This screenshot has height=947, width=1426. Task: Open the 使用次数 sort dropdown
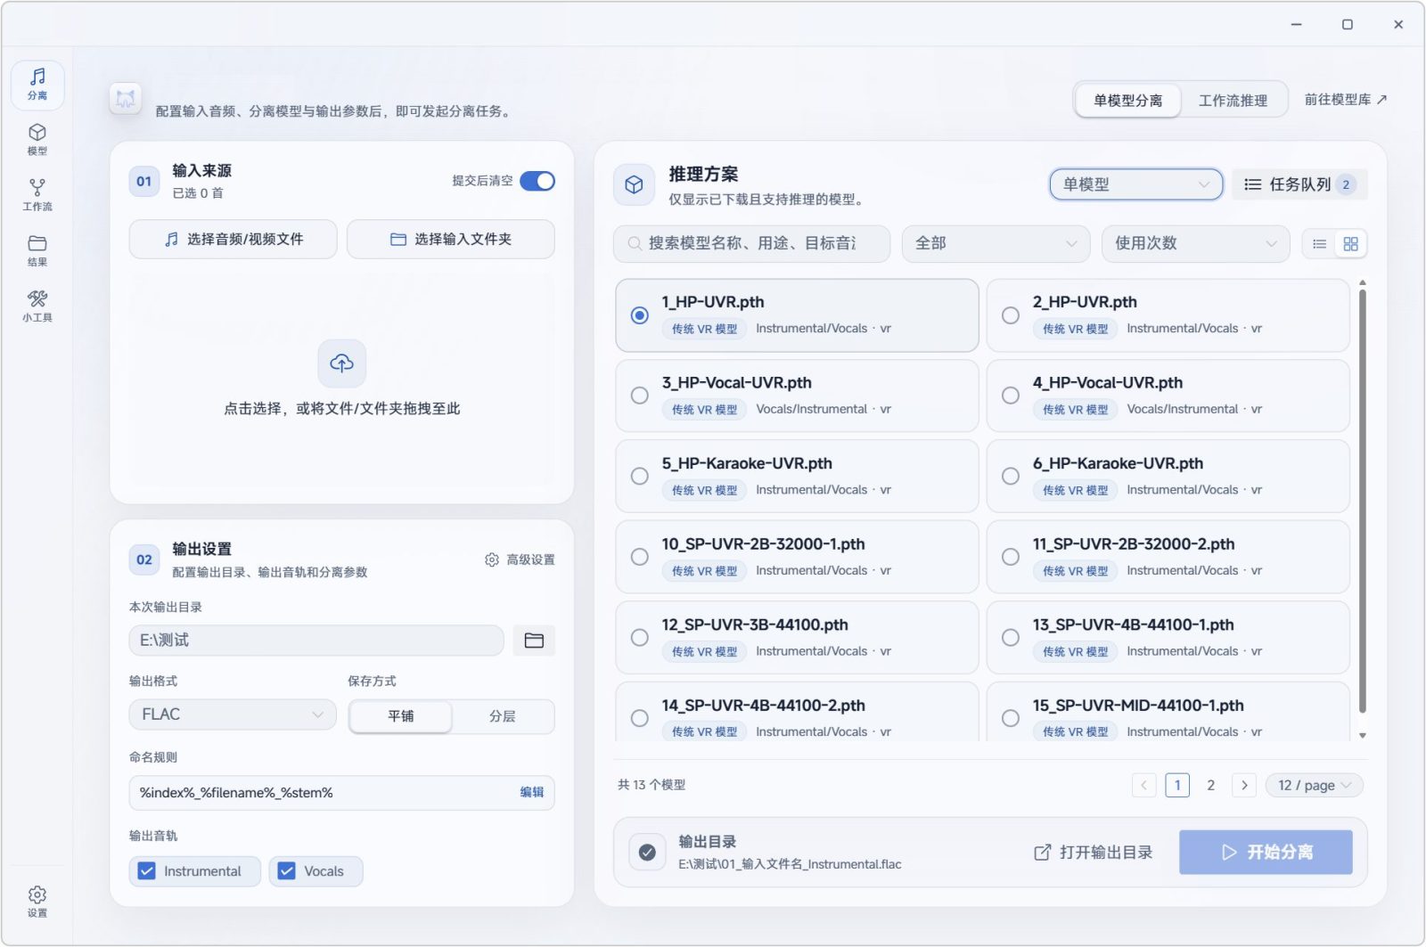pos(1196,243)
